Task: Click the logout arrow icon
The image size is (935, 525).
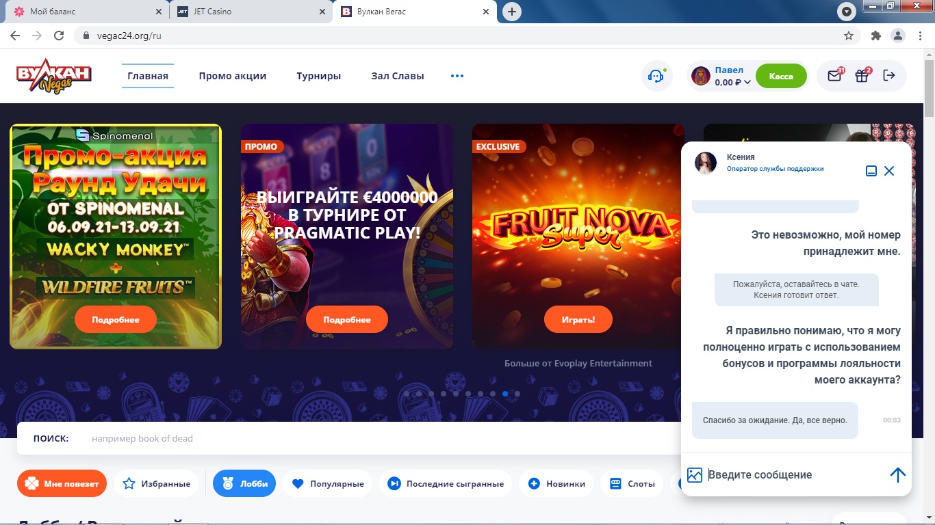Action: click(889, 75)
